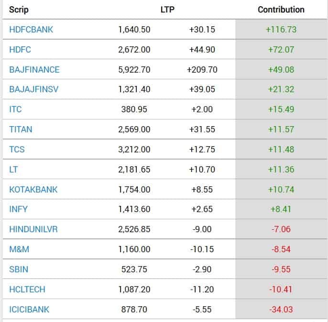Viewport: 328px width, 322px height.
Task: Select HDFC price 2,672.00
Action: coord(134,50)
